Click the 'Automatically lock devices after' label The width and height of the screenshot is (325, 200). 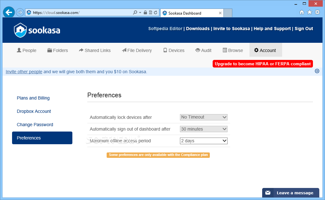(x=121, y=117)
